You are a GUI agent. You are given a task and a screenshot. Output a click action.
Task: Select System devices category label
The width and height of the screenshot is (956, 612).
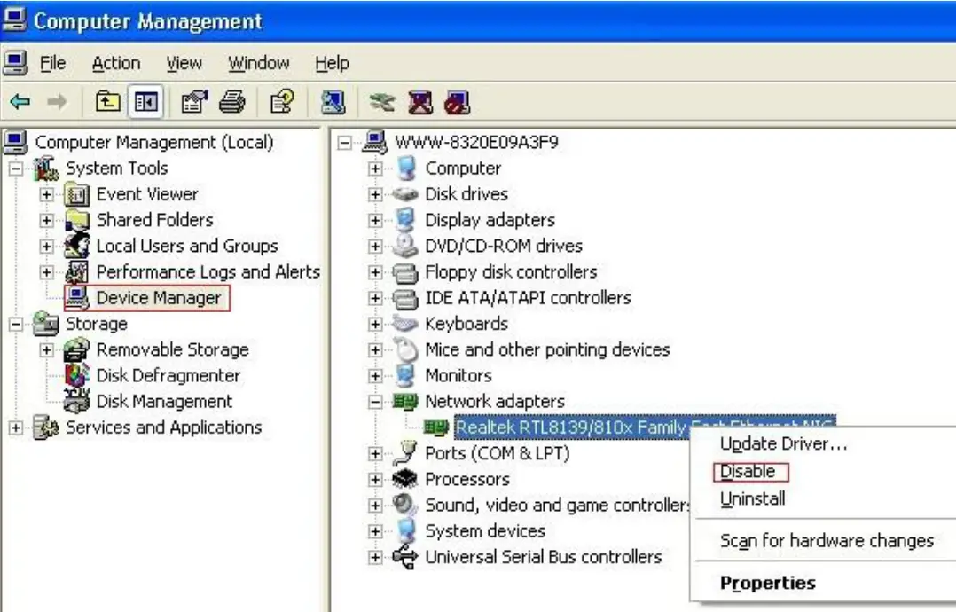[x=485, y=531]
